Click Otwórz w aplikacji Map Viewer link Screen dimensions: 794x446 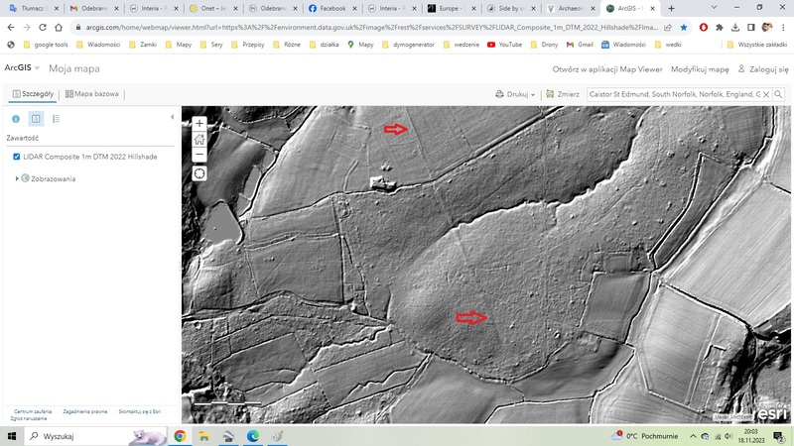[x=606, y=69]
